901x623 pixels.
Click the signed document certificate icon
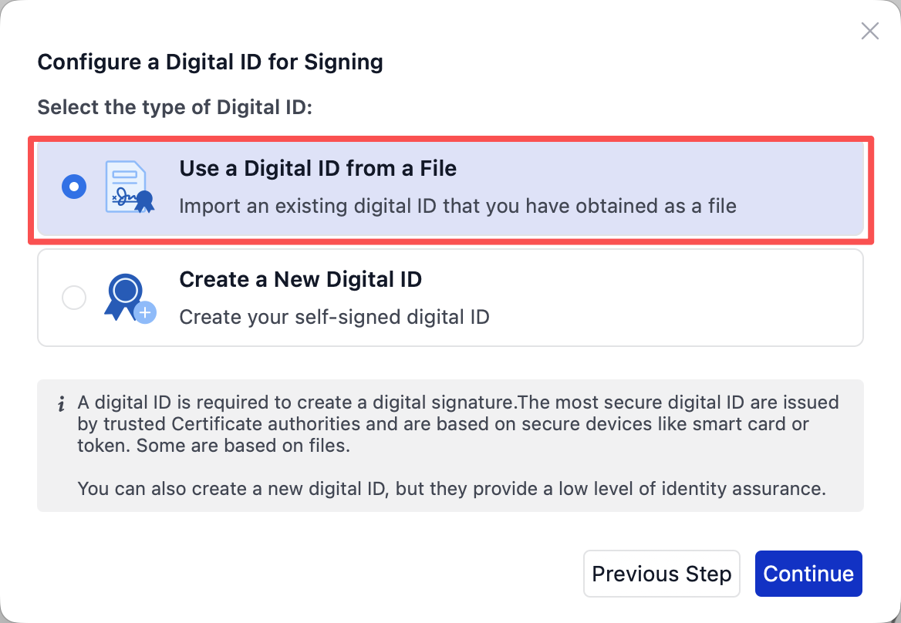[124, 185]
